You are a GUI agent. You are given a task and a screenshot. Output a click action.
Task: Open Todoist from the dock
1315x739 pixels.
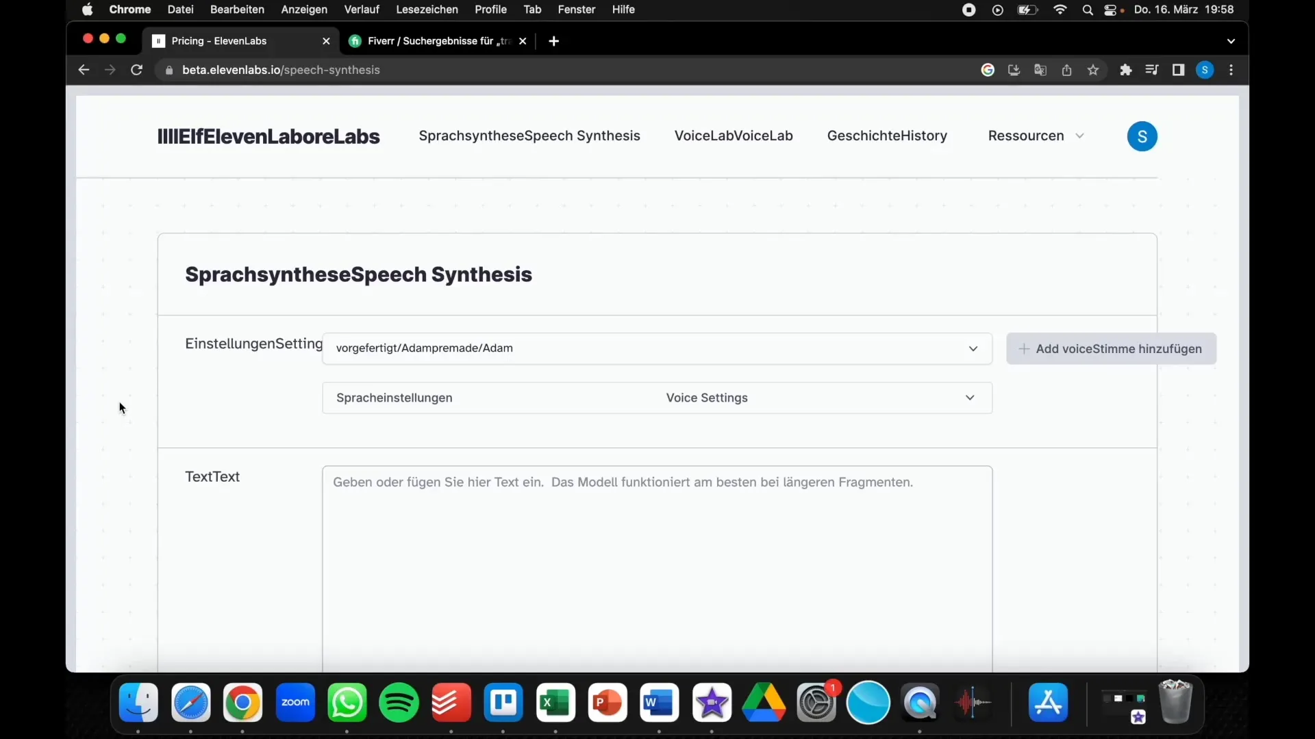click(451, 702)
